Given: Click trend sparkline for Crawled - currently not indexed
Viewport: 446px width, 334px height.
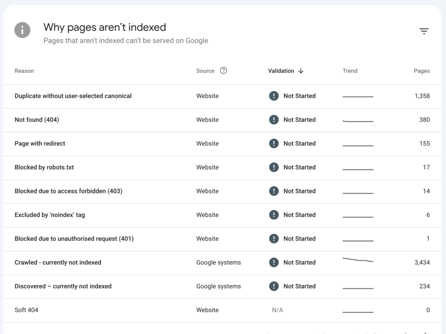Looking at the screenshot, I should [x=358, y=260].
